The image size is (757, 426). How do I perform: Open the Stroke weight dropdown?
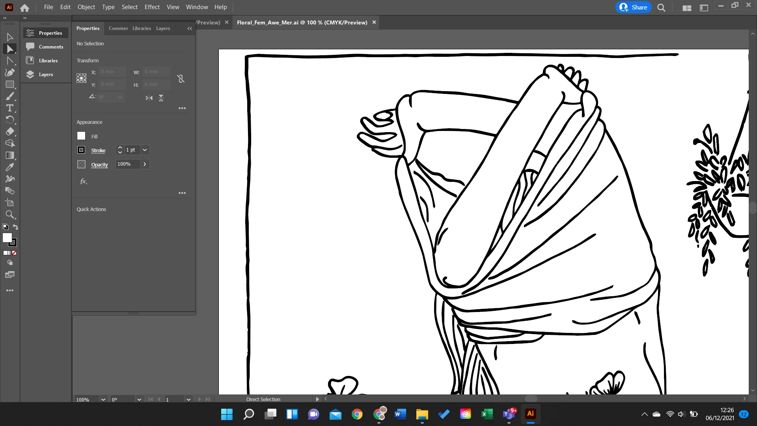pyautogui.click(x=145, y=150)
